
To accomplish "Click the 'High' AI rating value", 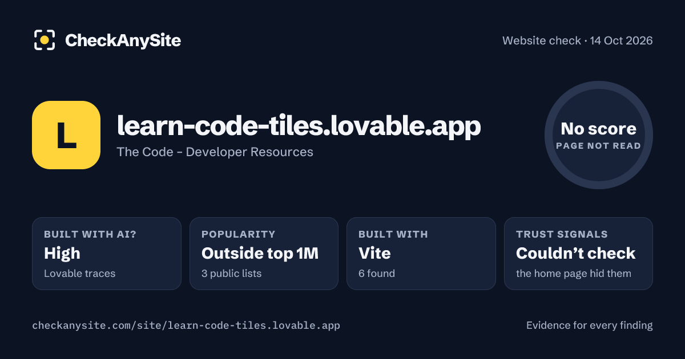I will tap(62, 253).
